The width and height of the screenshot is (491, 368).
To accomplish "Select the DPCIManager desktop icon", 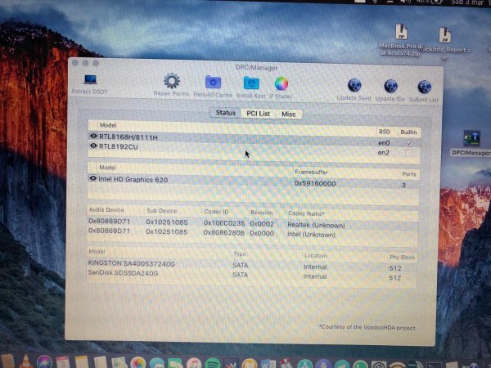I will click(x=471, y=138).
